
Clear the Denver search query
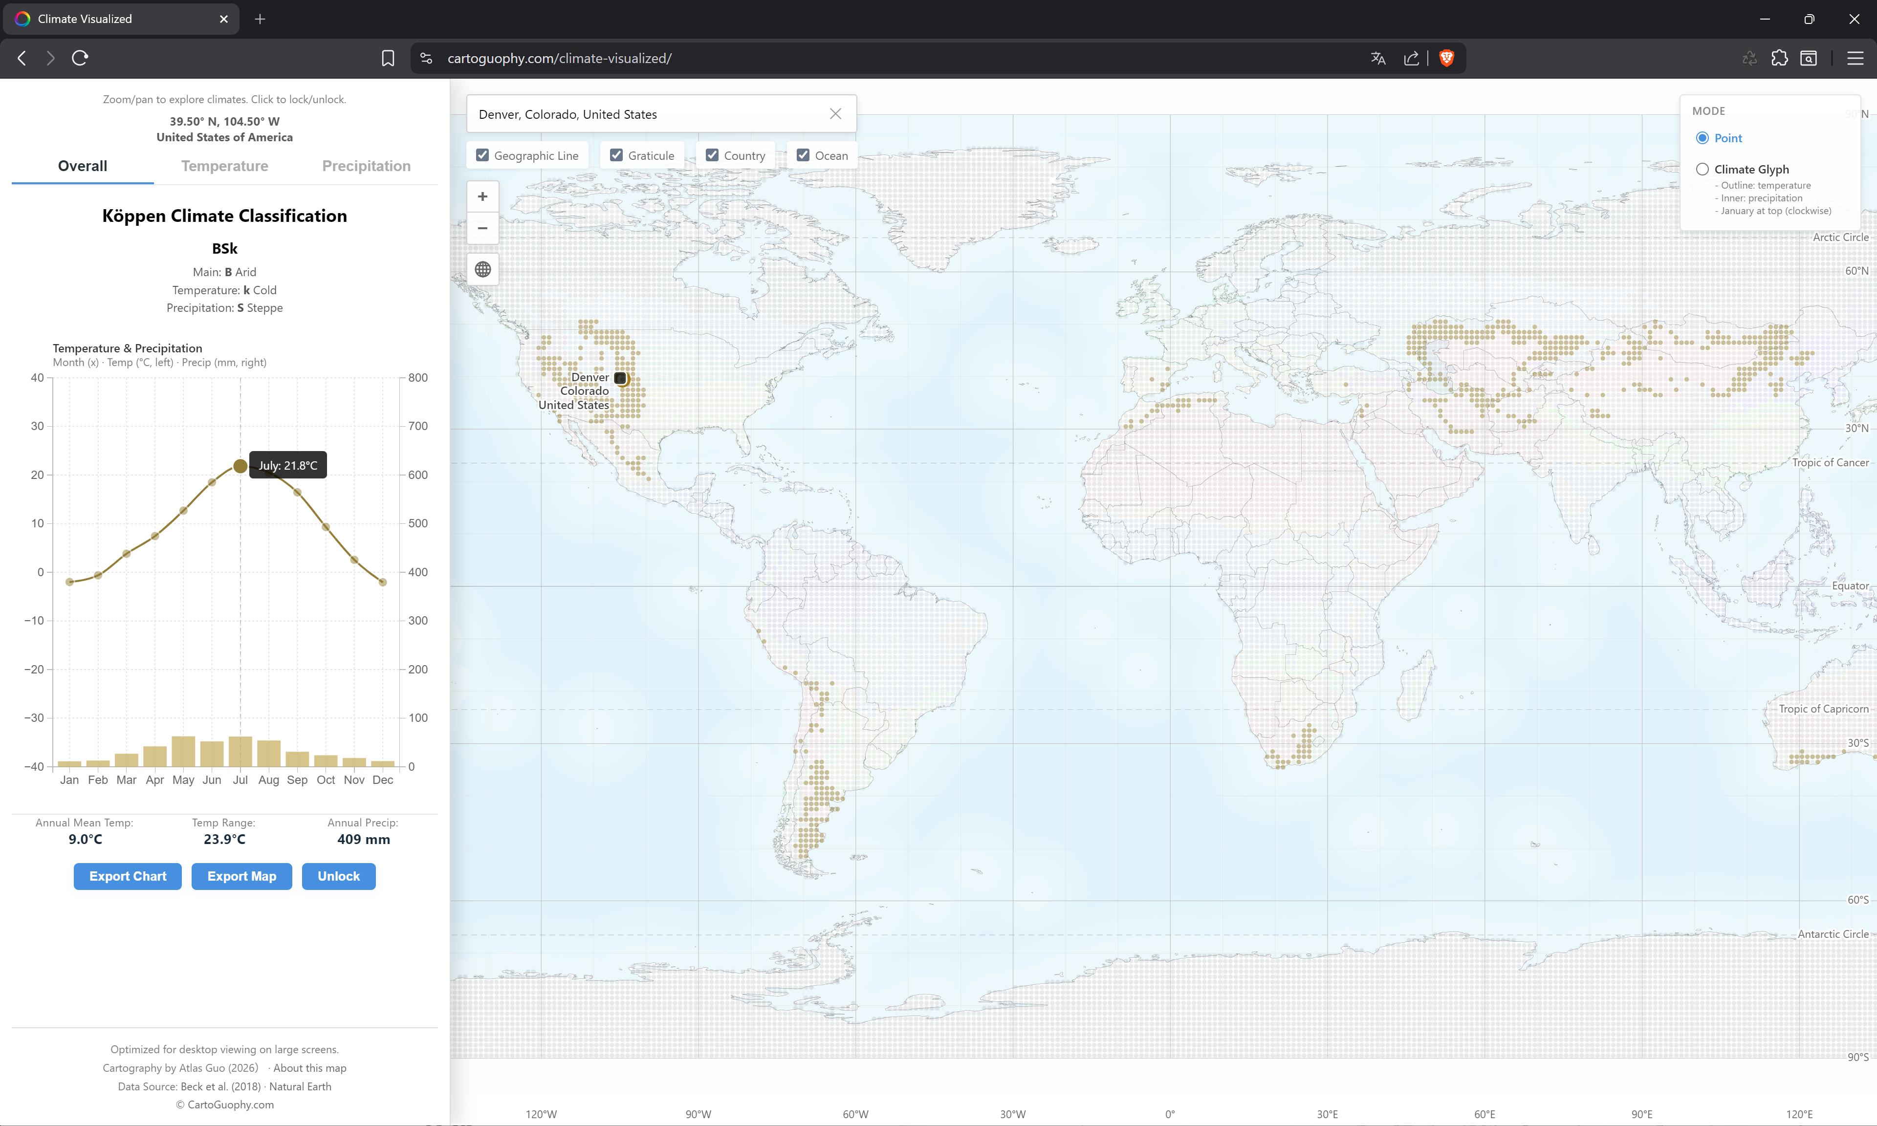[835, 113]
